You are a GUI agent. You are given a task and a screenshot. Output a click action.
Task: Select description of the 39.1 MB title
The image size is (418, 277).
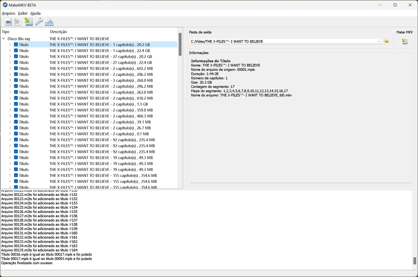pos(100,122)
